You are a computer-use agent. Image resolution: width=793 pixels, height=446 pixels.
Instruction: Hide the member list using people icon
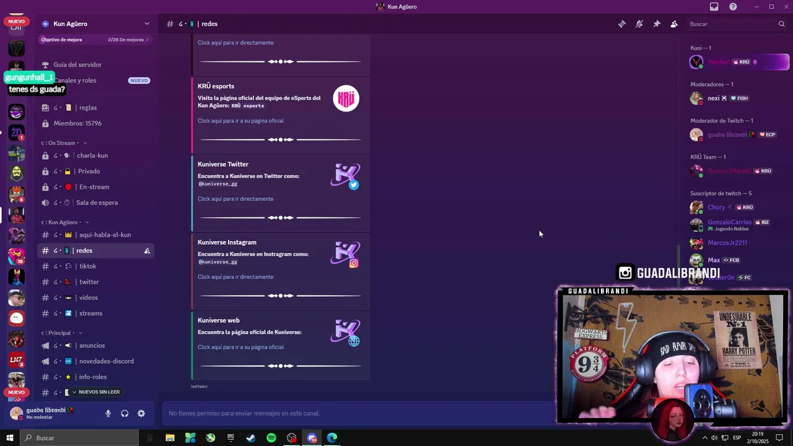pos(674,24)
